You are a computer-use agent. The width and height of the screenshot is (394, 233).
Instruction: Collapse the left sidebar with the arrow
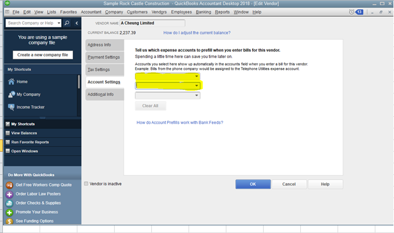(77, 23)
